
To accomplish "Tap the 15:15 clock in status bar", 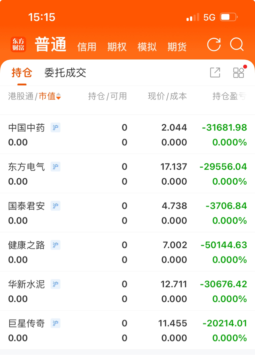I will tap(42, 17).
